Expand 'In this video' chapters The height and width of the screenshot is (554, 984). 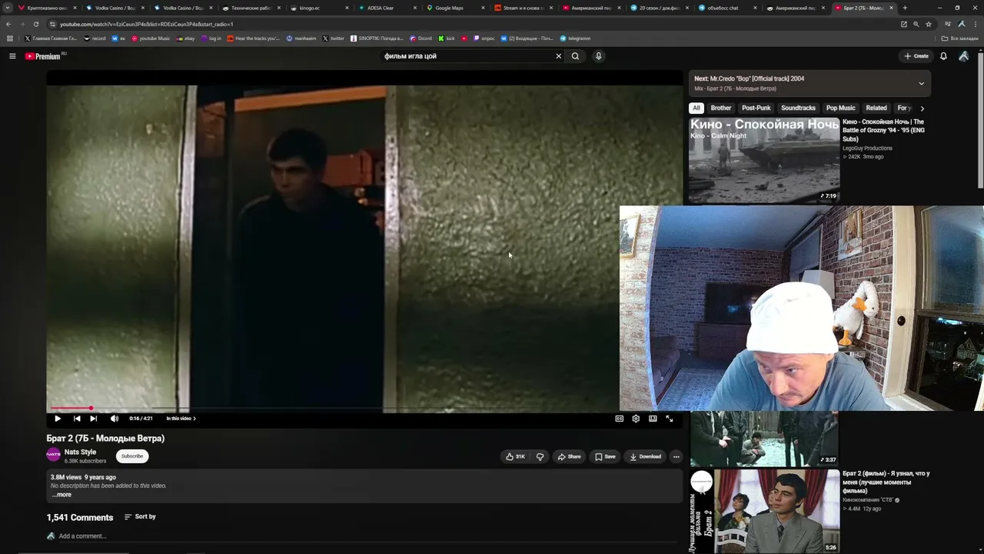[181, 419]
